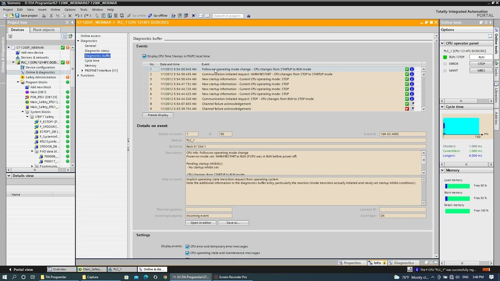Open the Edit menu
This screenshot has width=500, height=281.
tap(20, 10)
